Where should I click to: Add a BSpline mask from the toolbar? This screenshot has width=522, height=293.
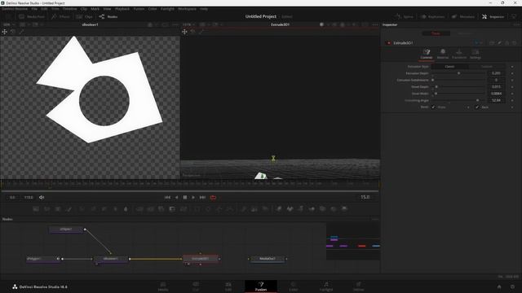coord(230,209)
